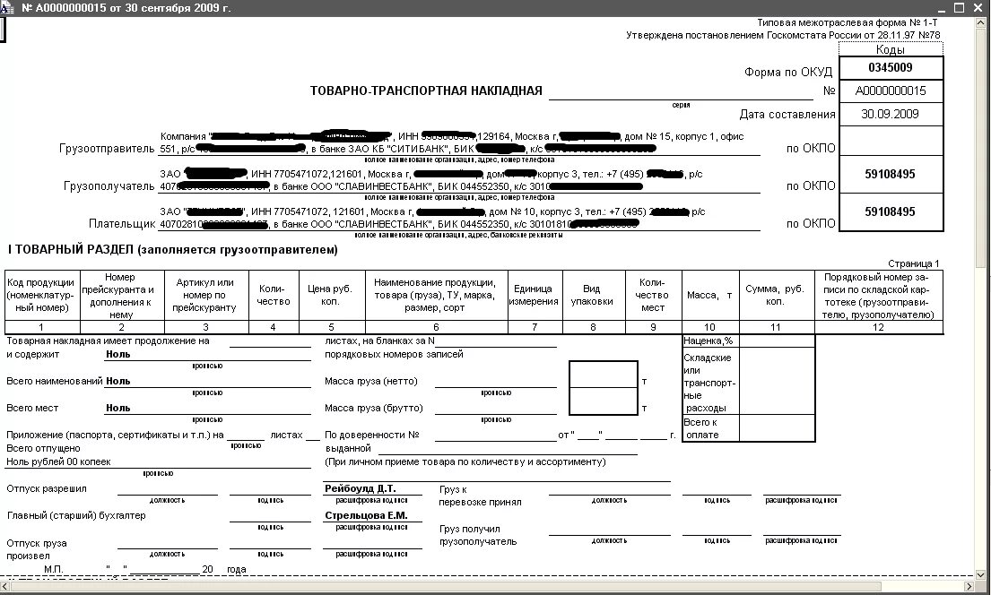991x595 pixels.
Task: Select column header 'Наименование продукции, товара (груза)'
Action: [x=436, y=296]
